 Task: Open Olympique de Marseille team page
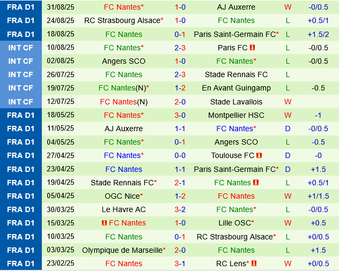click(x=122, y=250)
